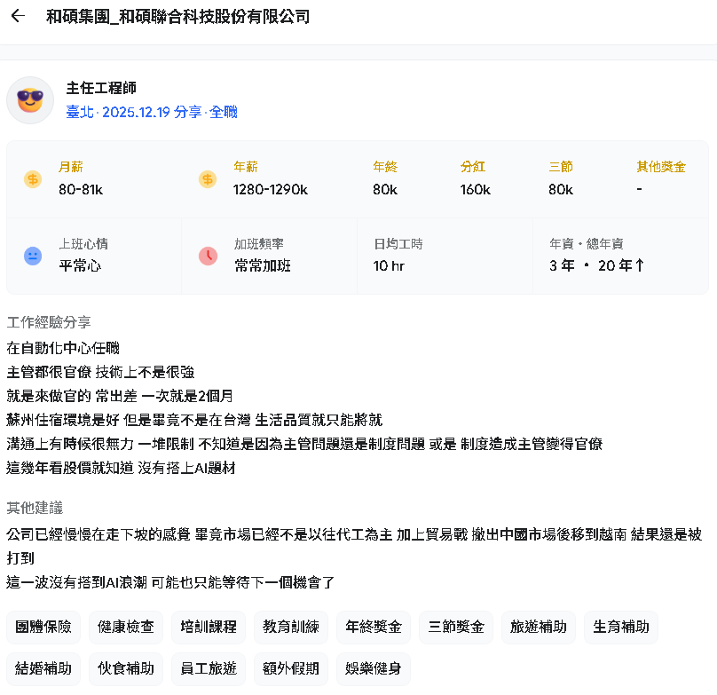Screen dimensions: 717x695
Task: Click the seniority value 3 年 · 20 年
Action: (x=596, y=265)
